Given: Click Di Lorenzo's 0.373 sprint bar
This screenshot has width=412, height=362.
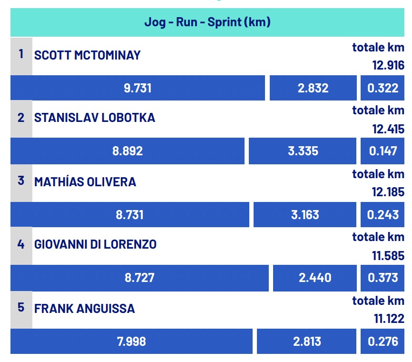Looking at the screenshot, I should (383, 278).
